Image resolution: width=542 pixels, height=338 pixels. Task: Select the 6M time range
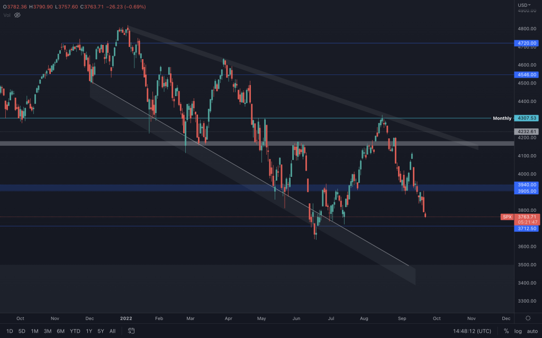[x=60, y=331]
